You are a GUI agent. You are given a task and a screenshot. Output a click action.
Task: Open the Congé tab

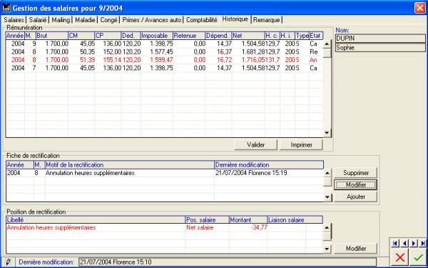108,20
